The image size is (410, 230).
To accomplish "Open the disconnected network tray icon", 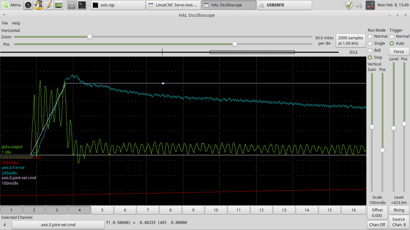I will click(370, 5).
